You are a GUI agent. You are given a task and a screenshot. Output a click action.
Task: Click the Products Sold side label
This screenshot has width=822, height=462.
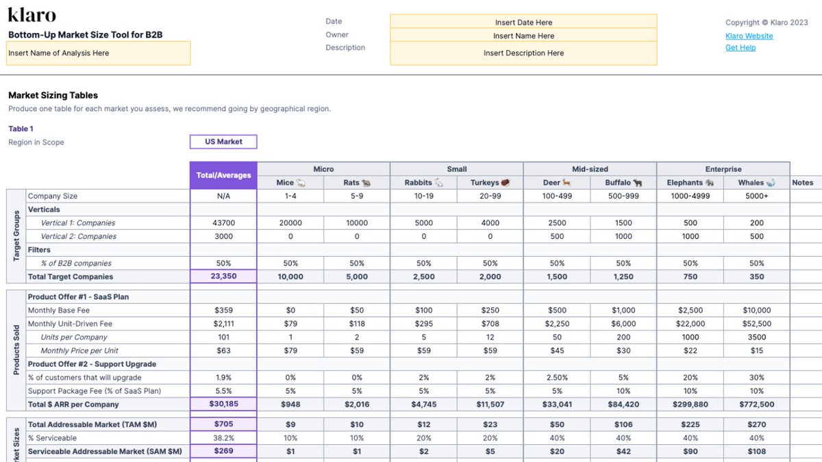click(x=16, y=350)
